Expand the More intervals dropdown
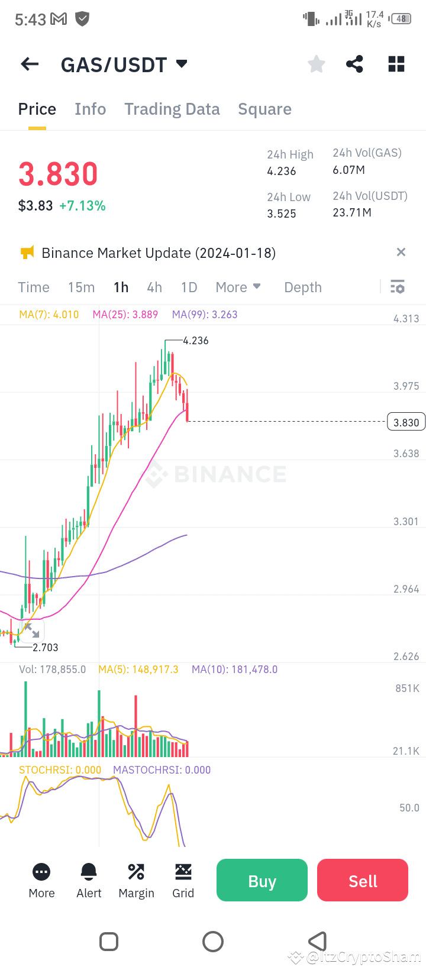This screenshot has width=426, height=970. [x=238, y=287]
